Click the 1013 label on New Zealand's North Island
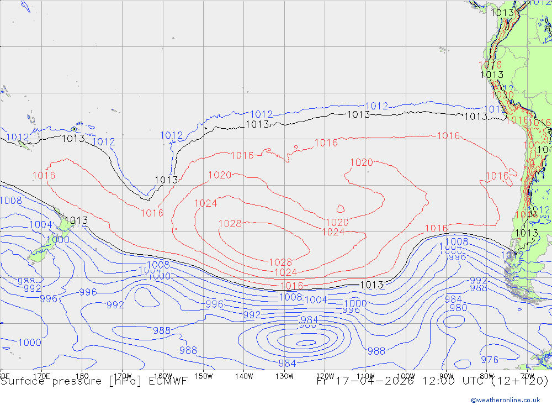Screen dimensions: 552x405 [x=76, y=220]
